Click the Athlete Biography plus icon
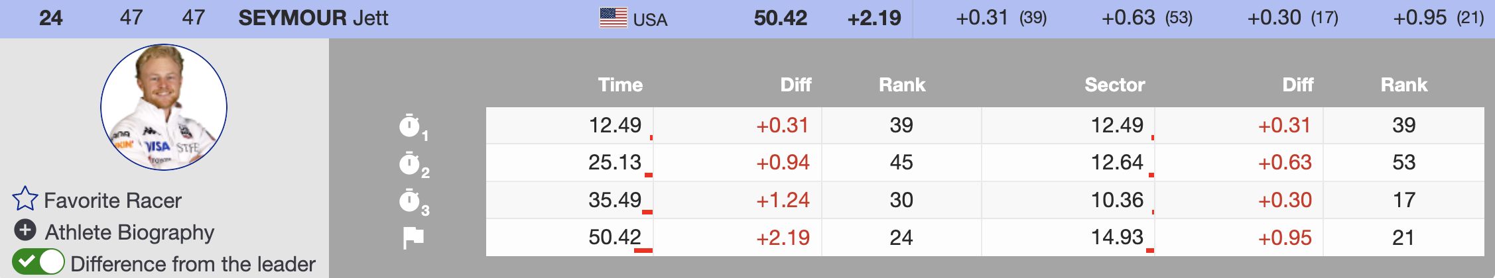The image size is (1495, 278). [25, 230]
